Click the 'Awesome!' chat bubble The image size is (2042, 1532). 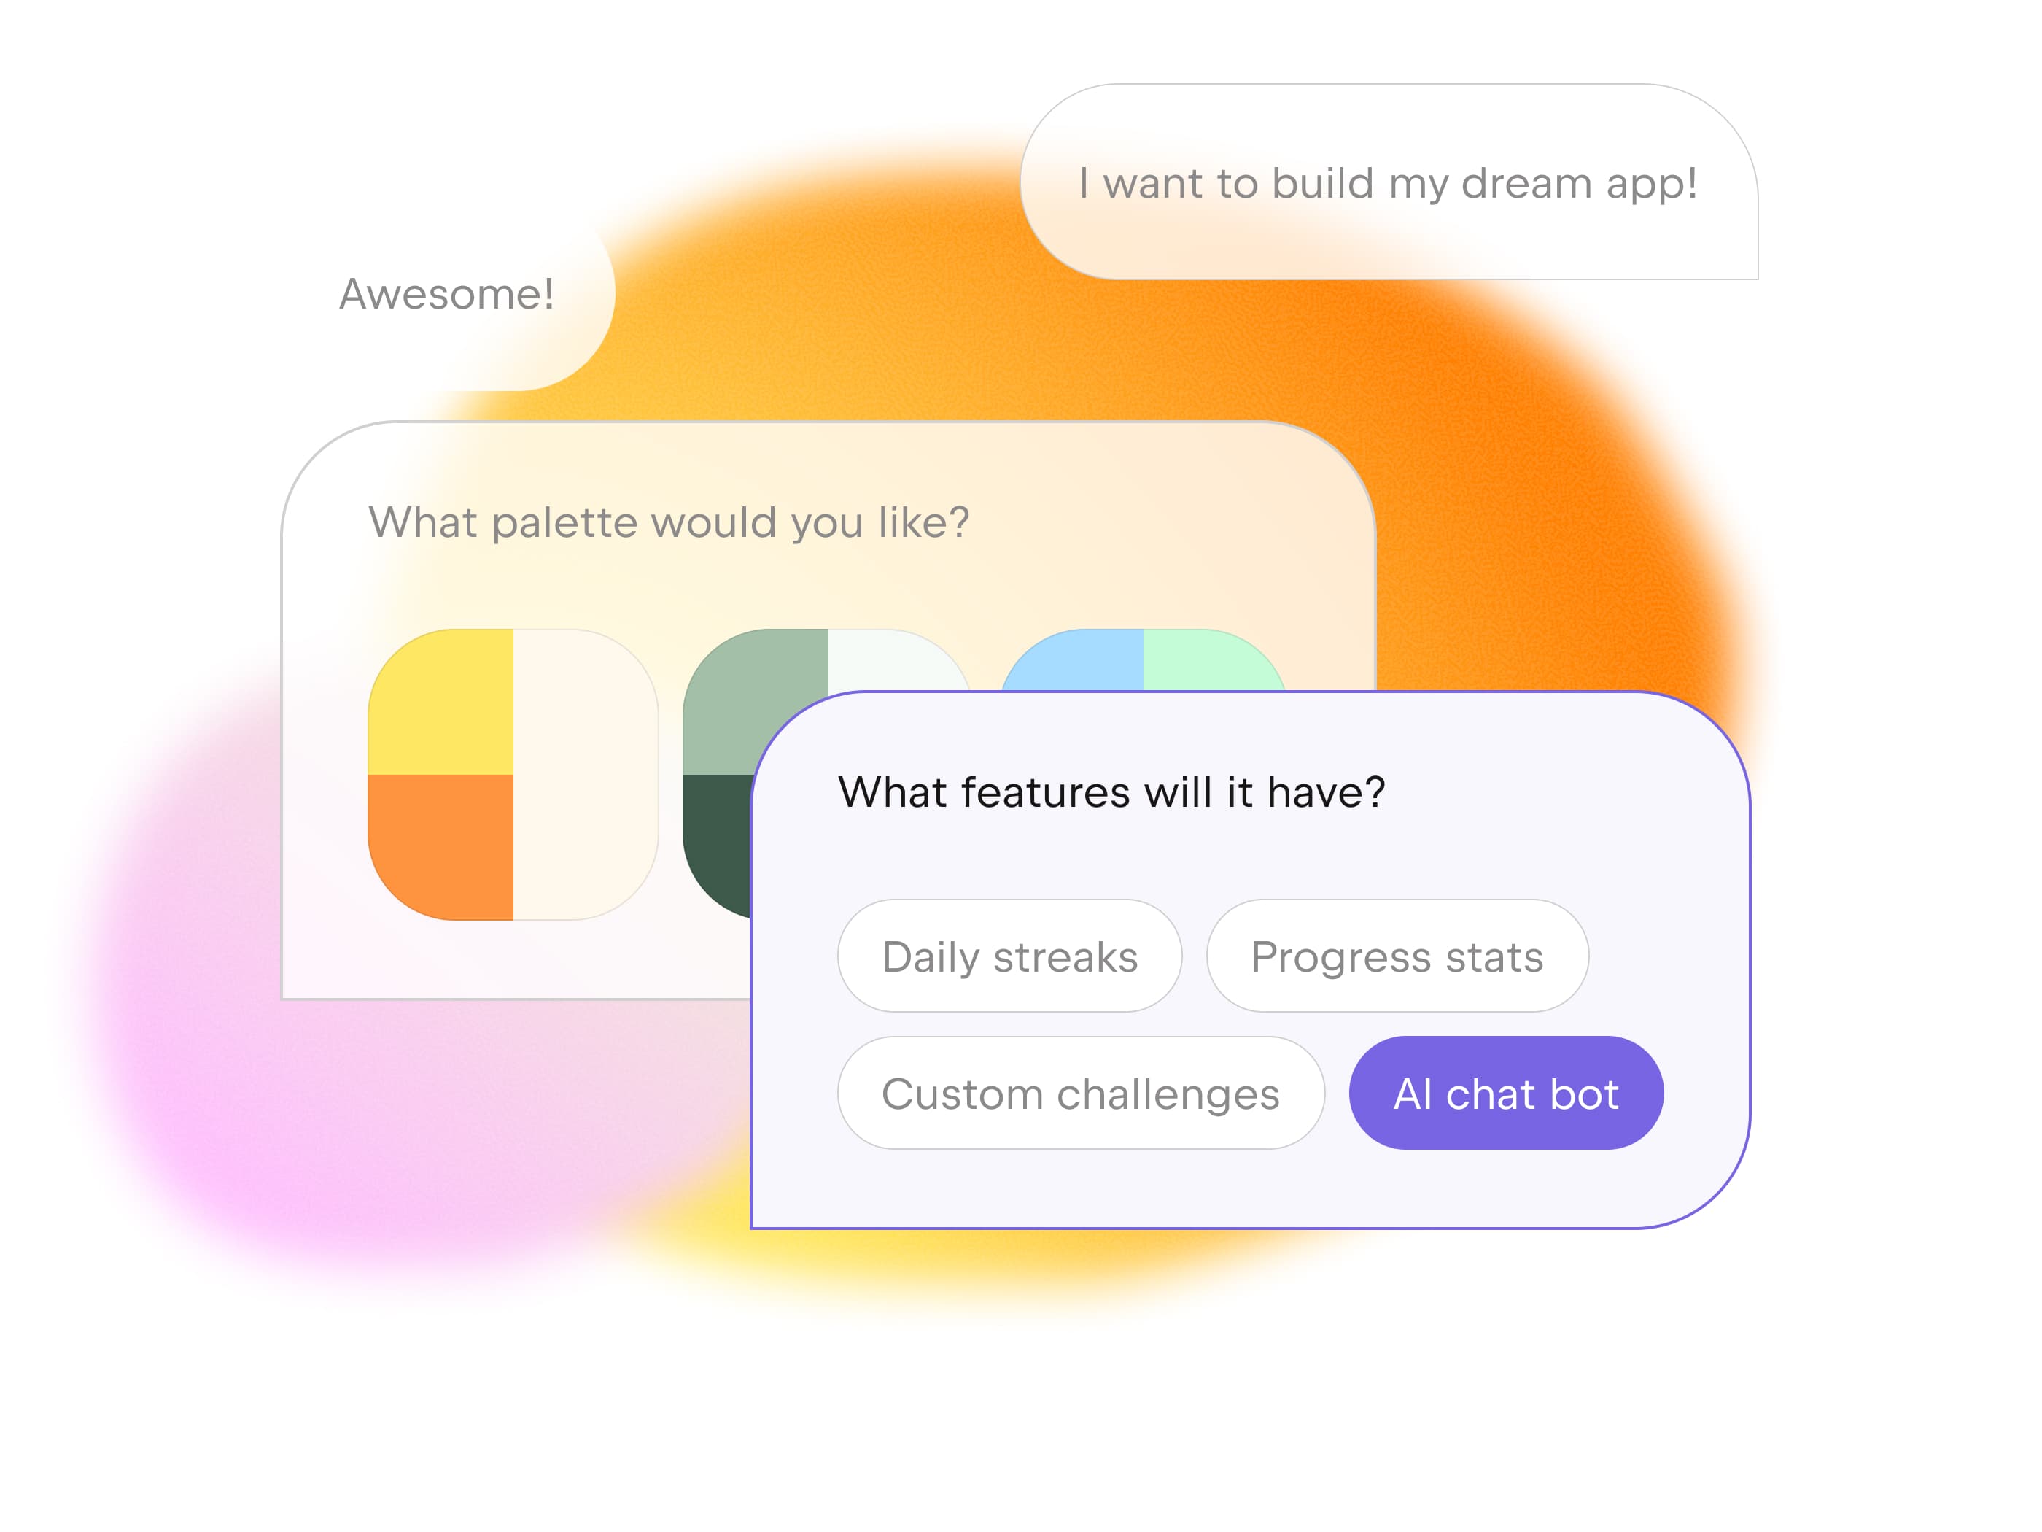pos(447,294)
